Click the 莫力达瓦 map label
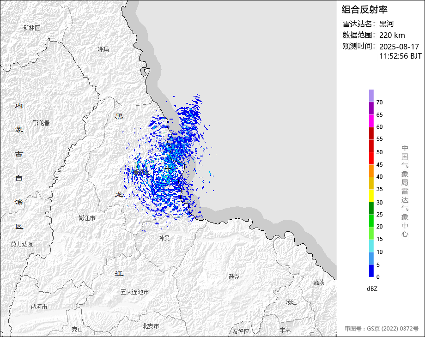The height and width of the screenshot is (337, 425). tap(22, 244)
